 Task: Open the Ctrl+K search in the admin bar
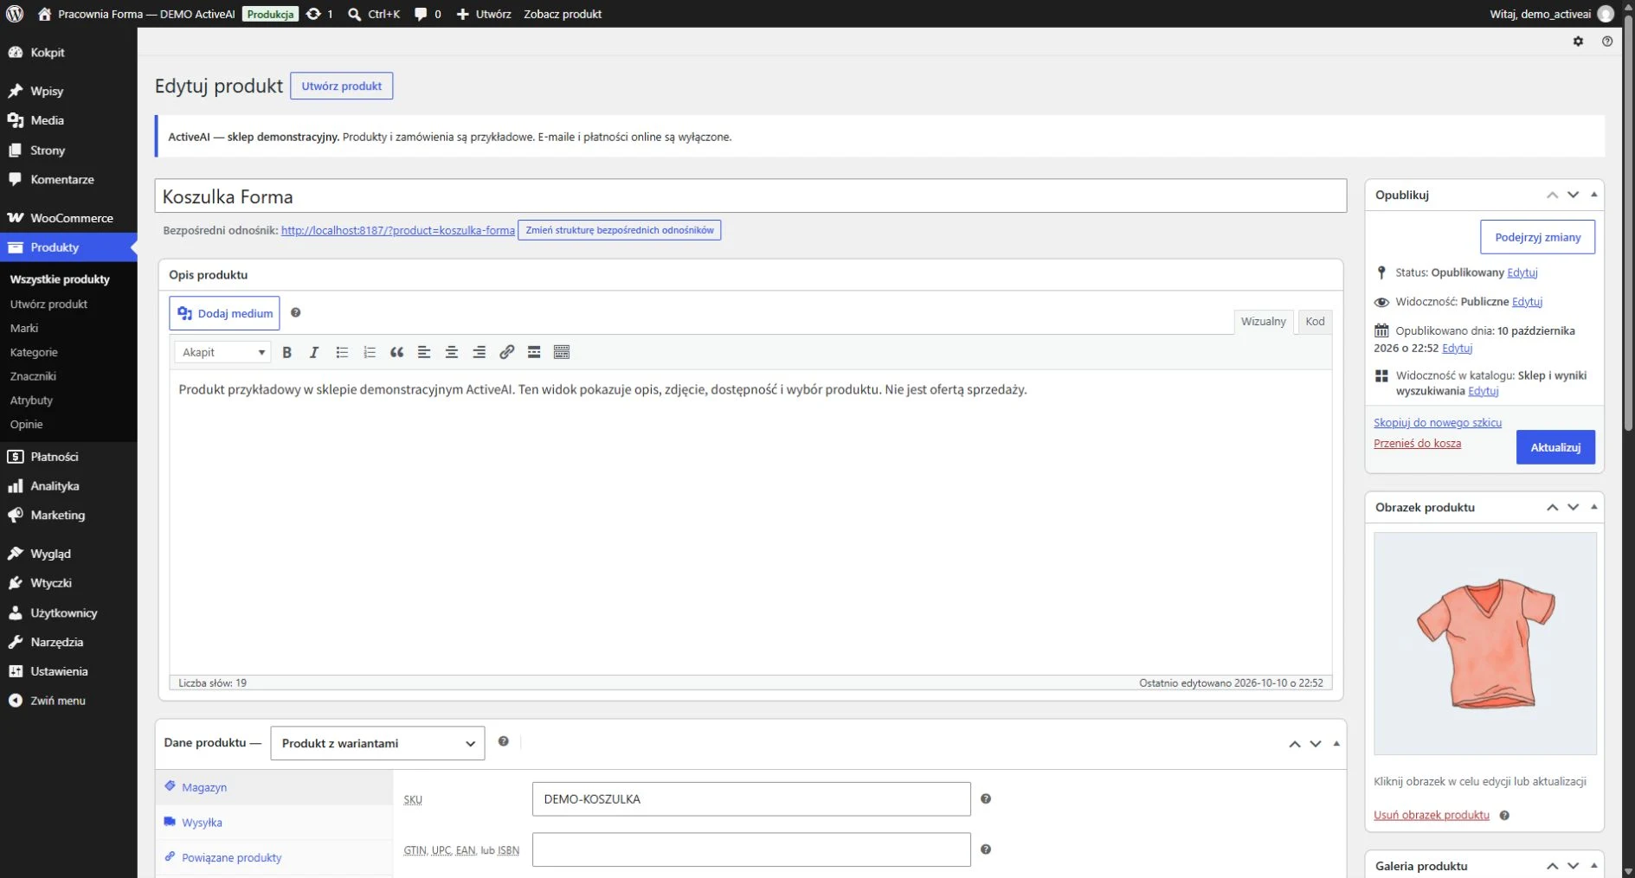374,14
